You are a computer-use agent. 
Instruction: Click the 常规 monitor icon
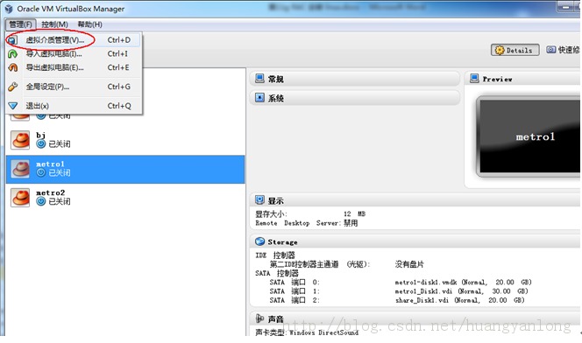(x=259, y=79)
